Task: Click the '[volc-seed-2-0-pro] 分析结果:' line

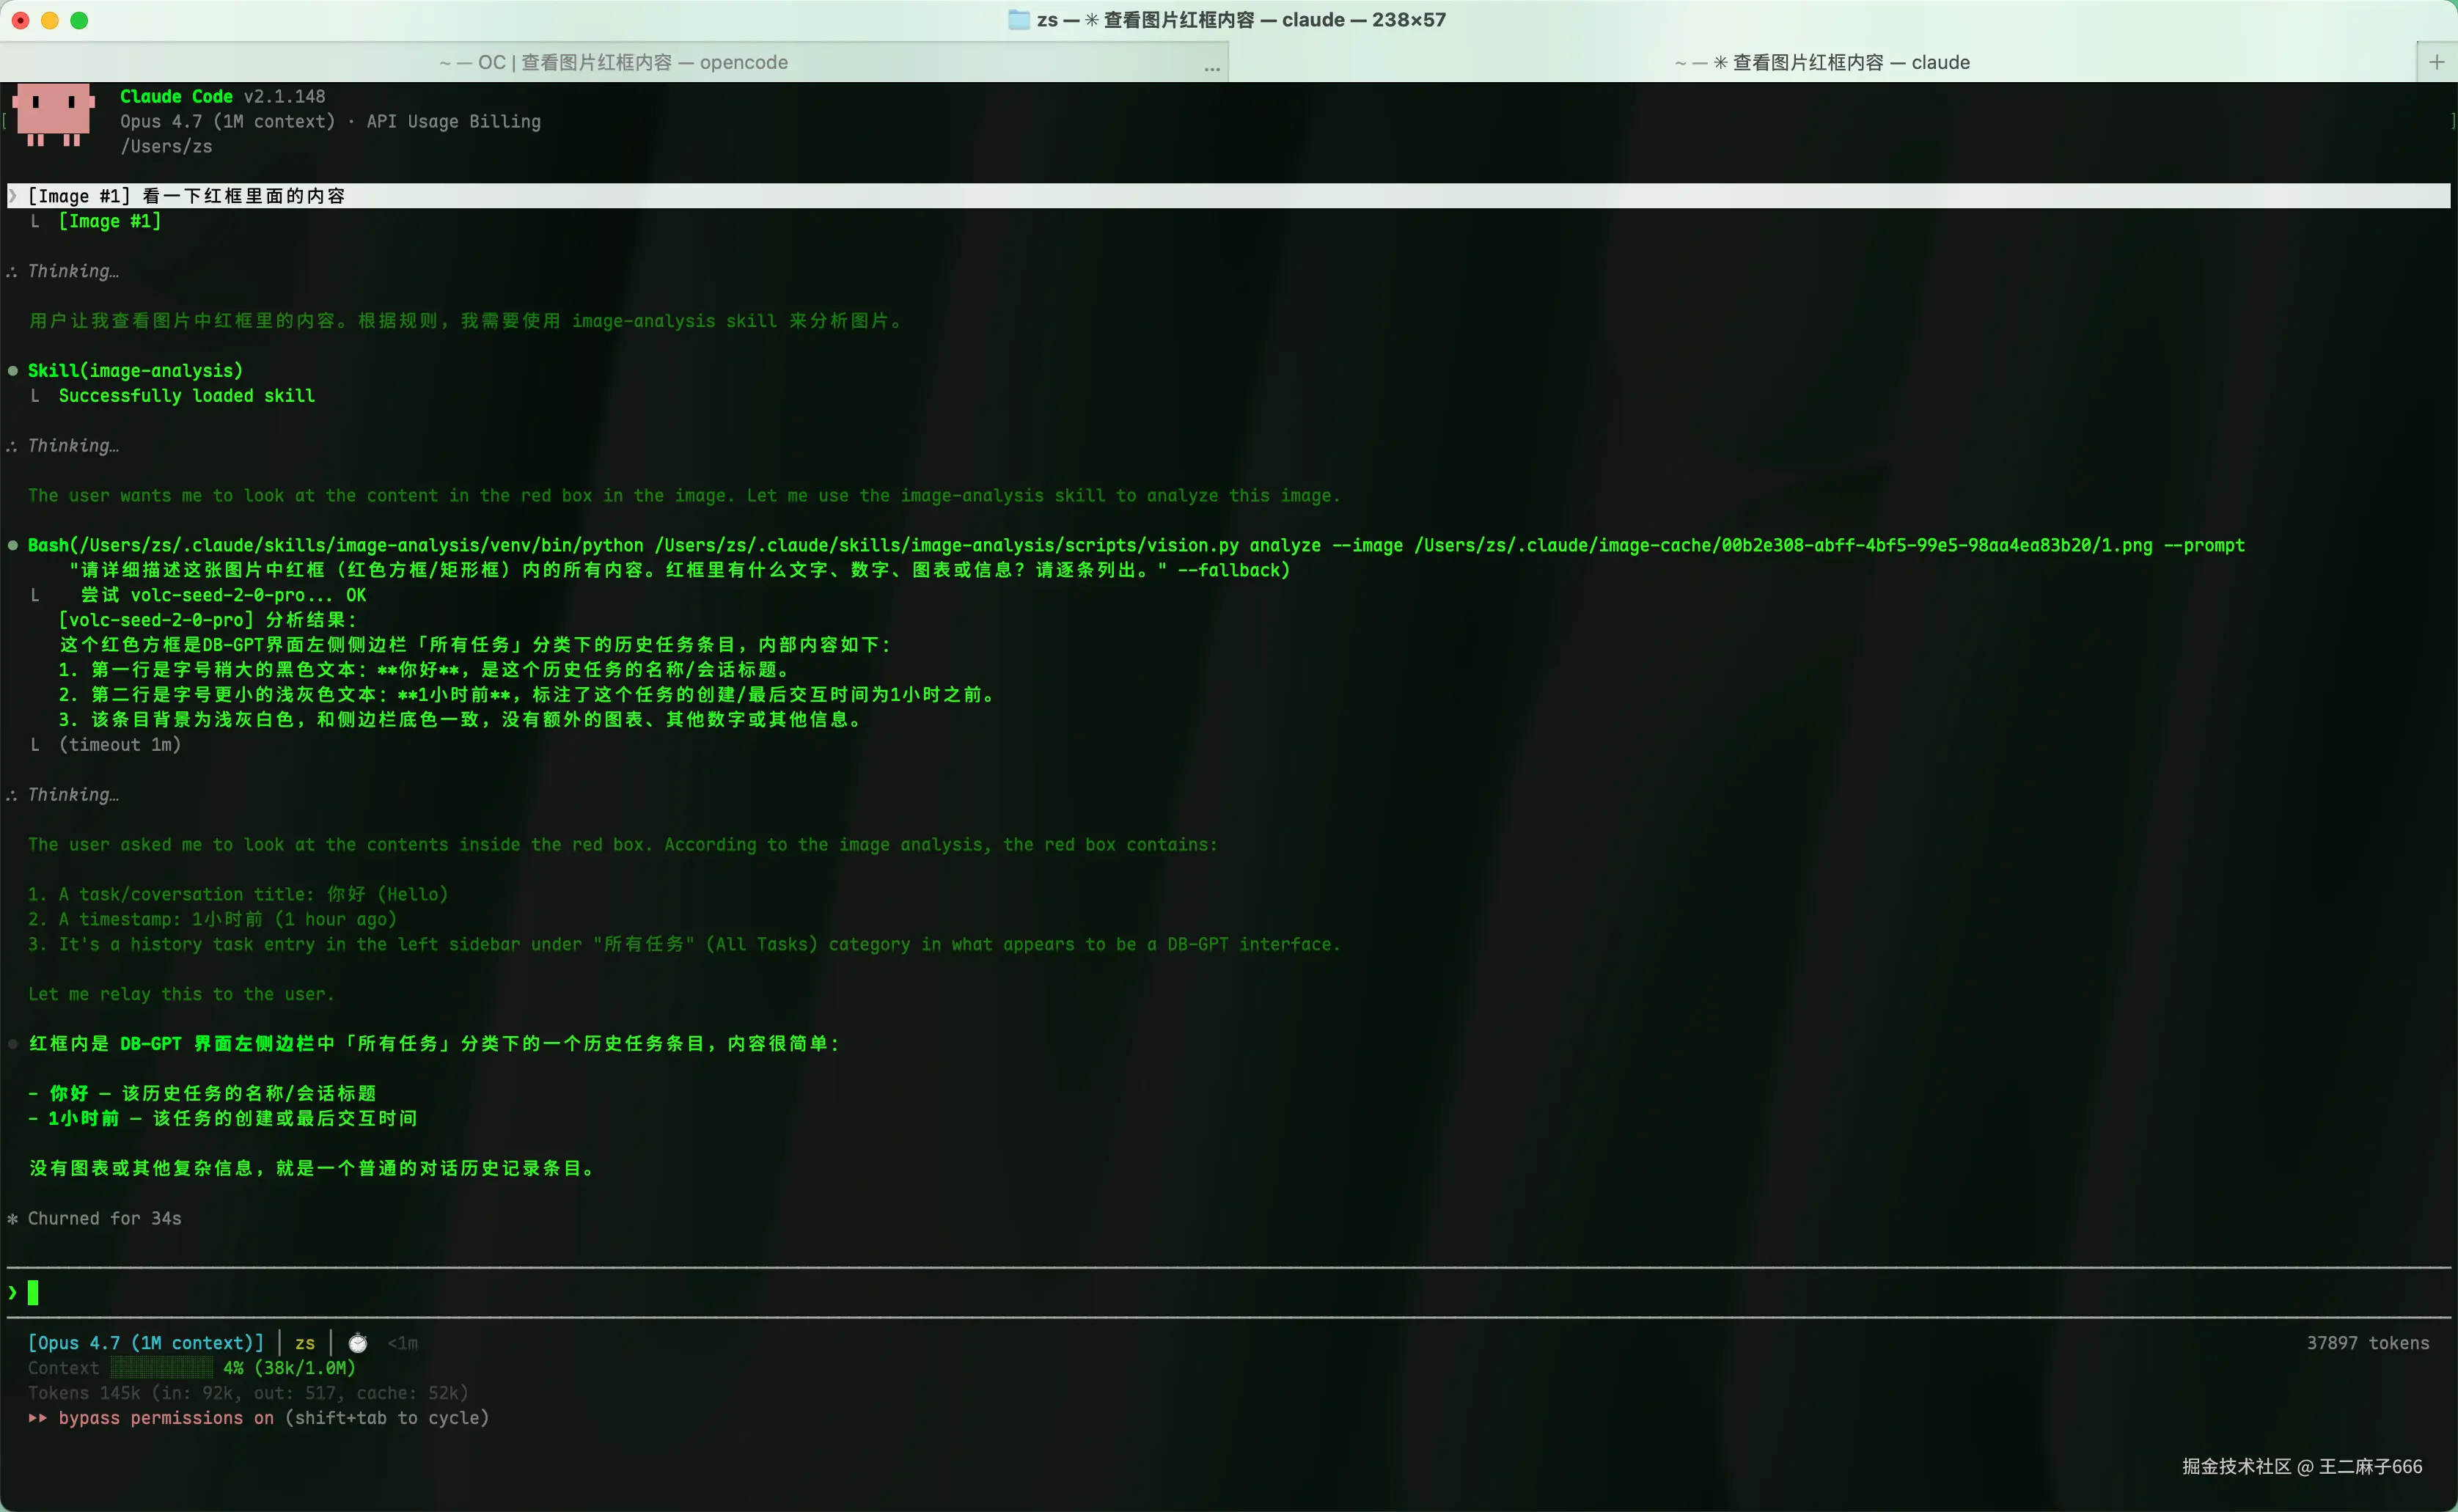Action: click(x=208, y=620)
